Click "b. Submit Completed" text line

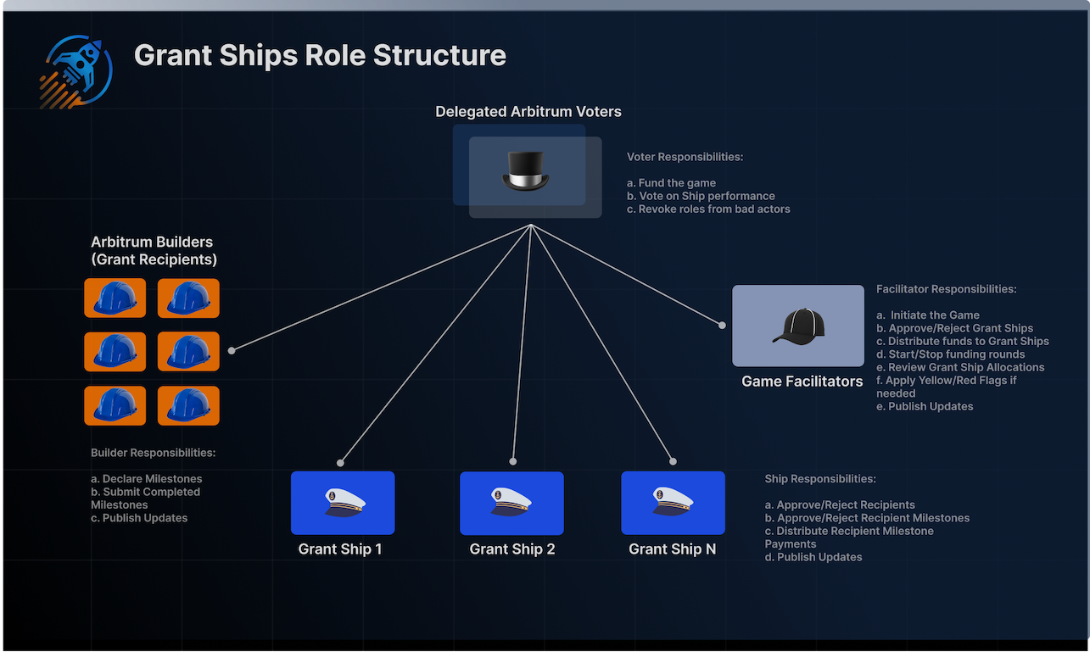(146, 492)
